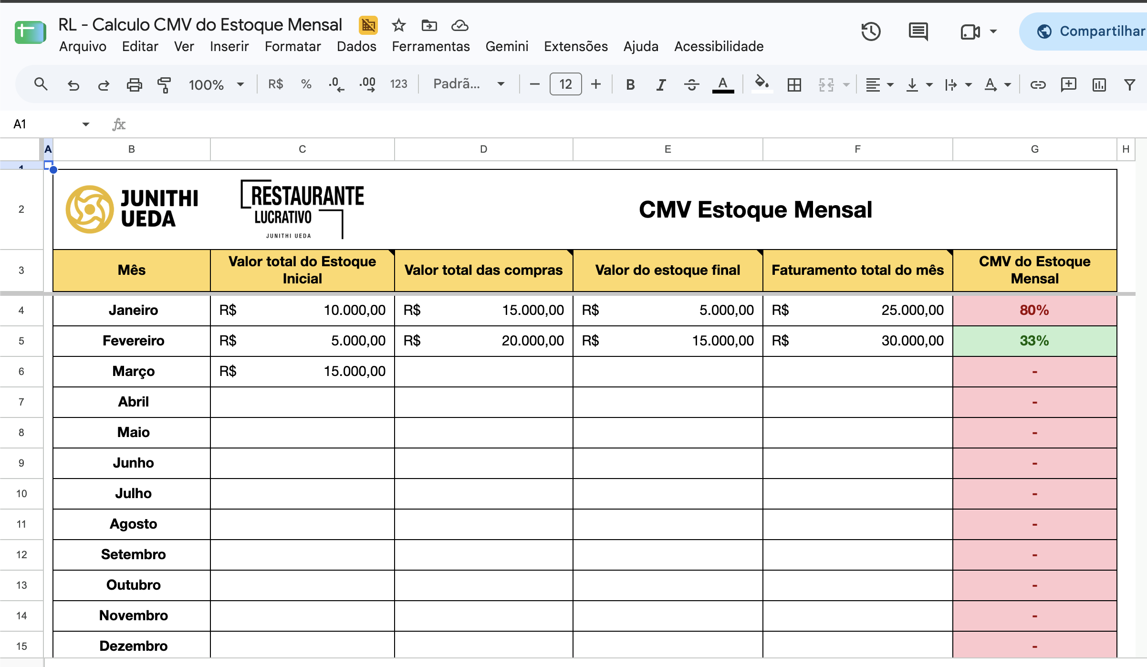Viewport: 1147px width, 667px height.
Task: Open font family dropdown
Action: pyautogui.click(x=469, y=84)
